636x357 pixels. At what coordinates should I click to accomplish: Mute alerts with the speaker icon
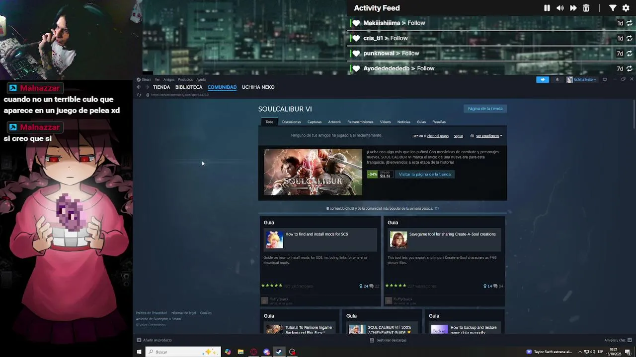pos(560,8)
